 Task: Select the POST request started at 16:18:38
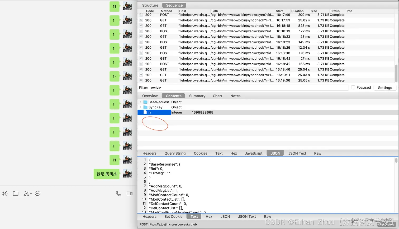click(x=267, y=53)
